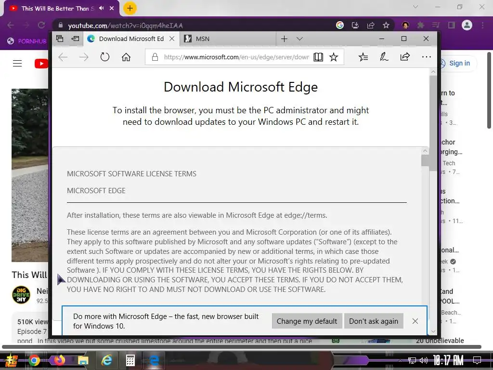Image resolution: width=493 pixels, height=370 pixels.
Task: Open new tab in Edge window
Action: (284, 39)
